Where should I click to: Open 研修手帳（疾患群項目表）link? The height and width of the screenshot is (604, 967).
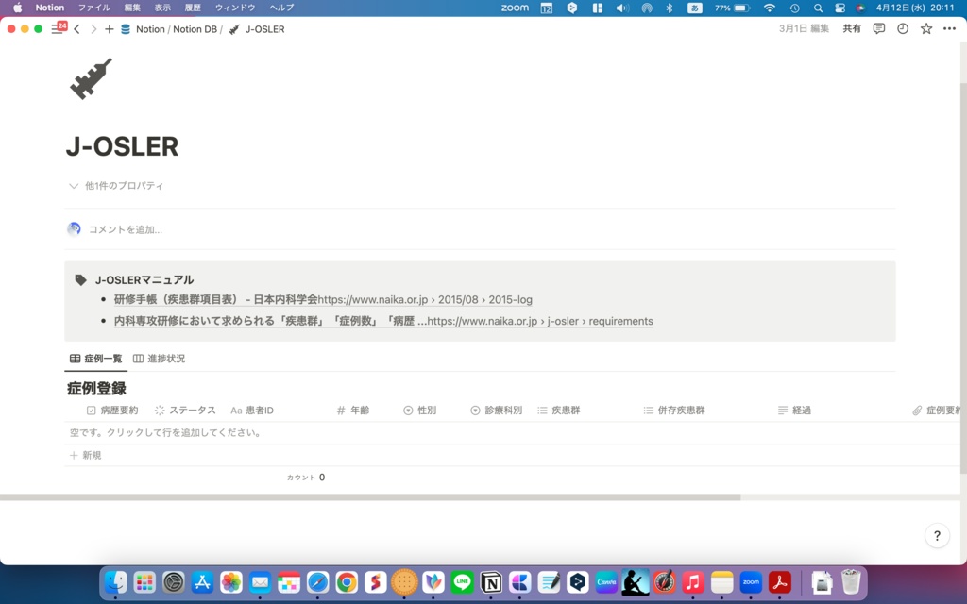point(323,299)
